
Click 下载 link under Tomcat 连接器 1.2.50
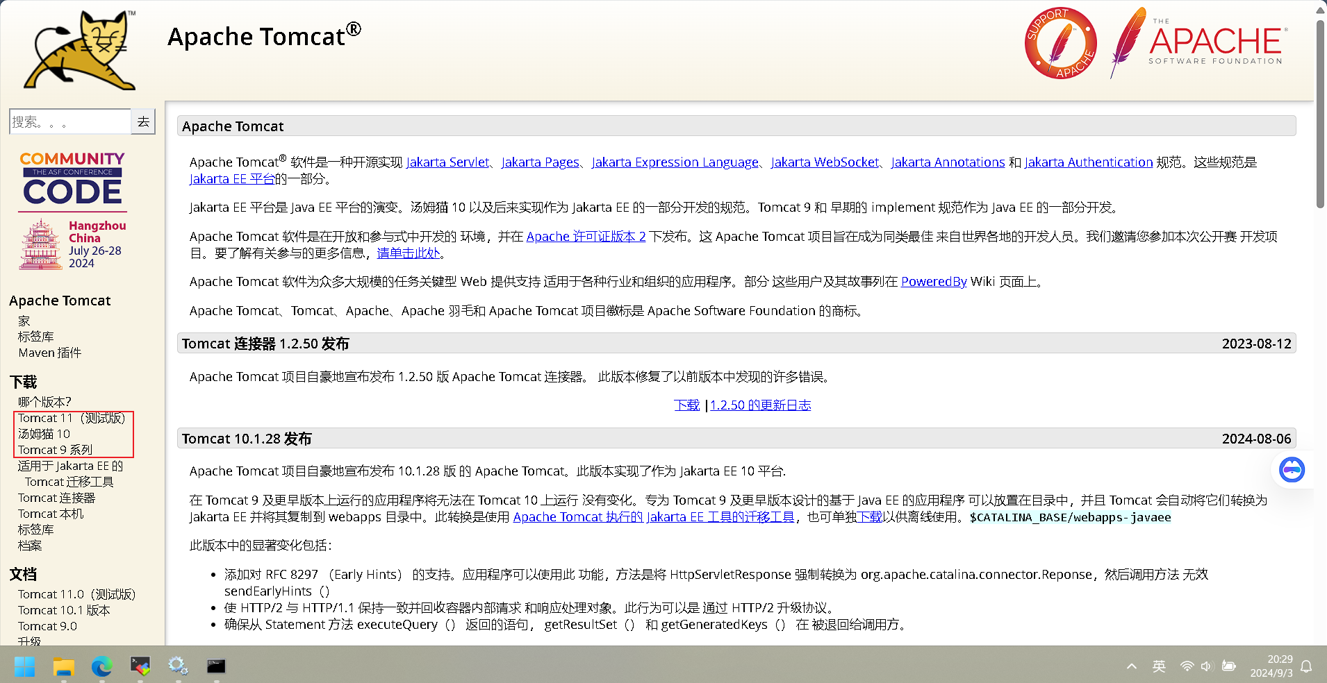pyautogui.click(x=686, y=405)
